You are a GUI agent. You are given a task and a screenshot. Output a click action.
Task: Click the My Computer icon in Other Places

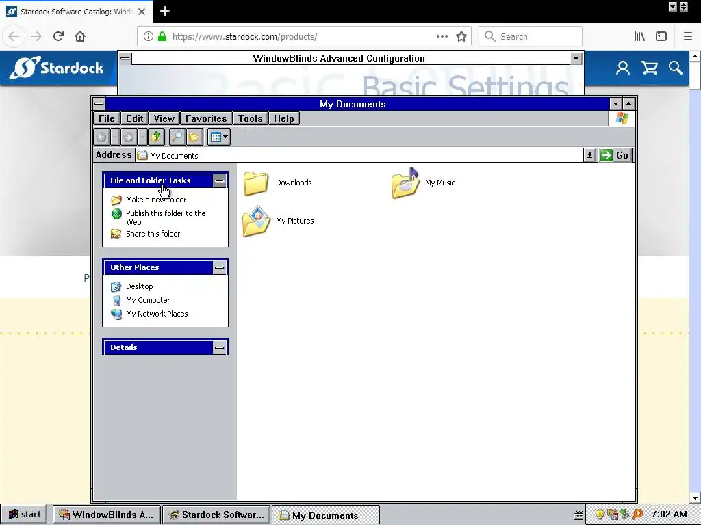[116, 301]
